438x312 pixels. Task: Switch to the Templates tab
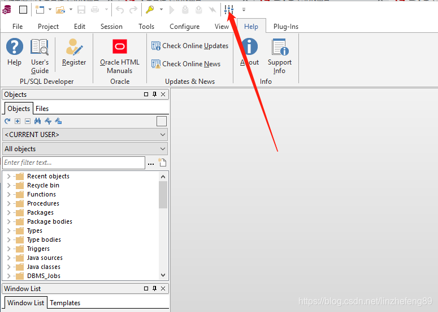[x=65, y=303]
